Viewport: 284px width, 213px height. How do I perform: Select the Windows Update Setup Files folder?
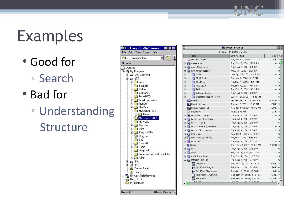click(x=154, y=154)
